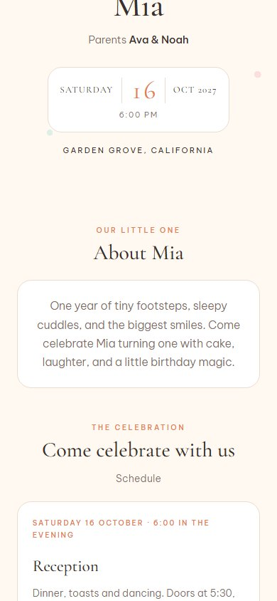277x601 pixels.
Task: Click the large date number 16
Action: click(x=144, y=91)
